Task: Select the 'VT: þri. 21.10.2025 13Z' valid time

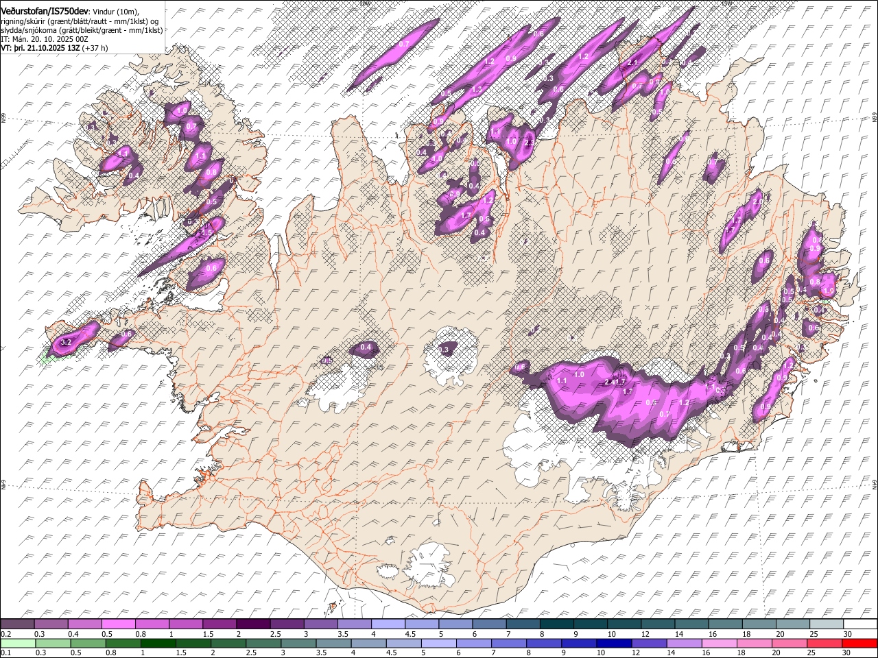Action: pyautogui.click(x=41, y=48)
